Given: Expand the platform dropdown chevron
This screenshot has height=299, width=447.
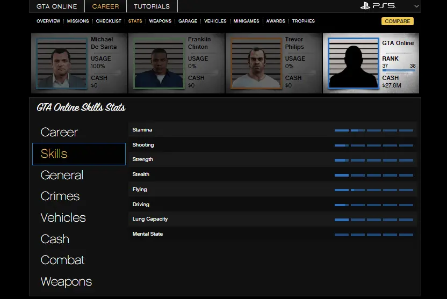Looking at the screenshot, I should 416,6.
